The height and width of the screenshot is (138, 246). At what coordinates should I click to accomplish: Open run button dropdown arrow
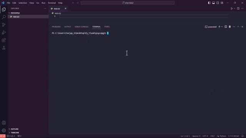pos(234,8)
